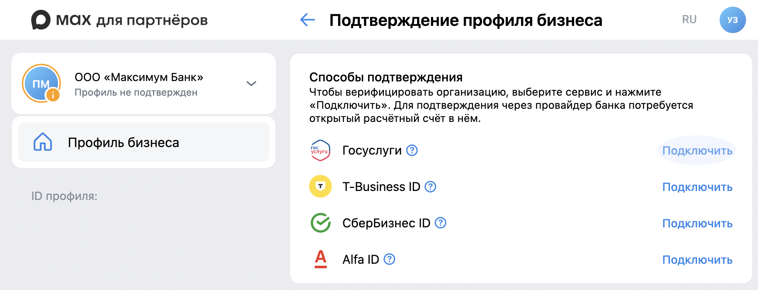Click the back arrow in the header
The height and width of the screenshot is (290, 758).
pyautogui.click(x=308, y=20)
